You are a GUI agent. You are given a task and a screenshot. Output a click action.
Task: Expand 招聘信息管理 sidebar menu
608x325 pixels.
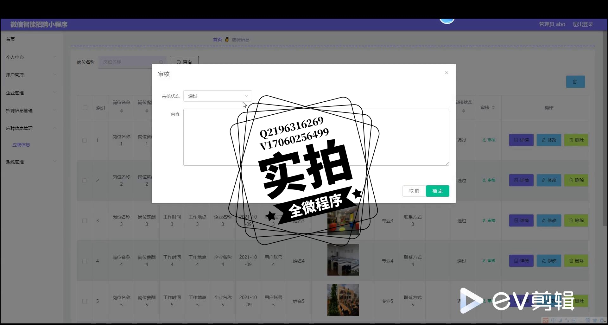click(31, 111)
